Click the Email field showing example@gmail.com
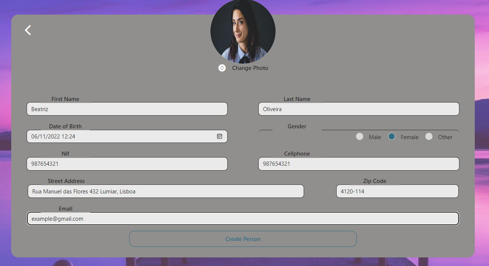This screenshot has width=489, height=266. tap(243, 218)
